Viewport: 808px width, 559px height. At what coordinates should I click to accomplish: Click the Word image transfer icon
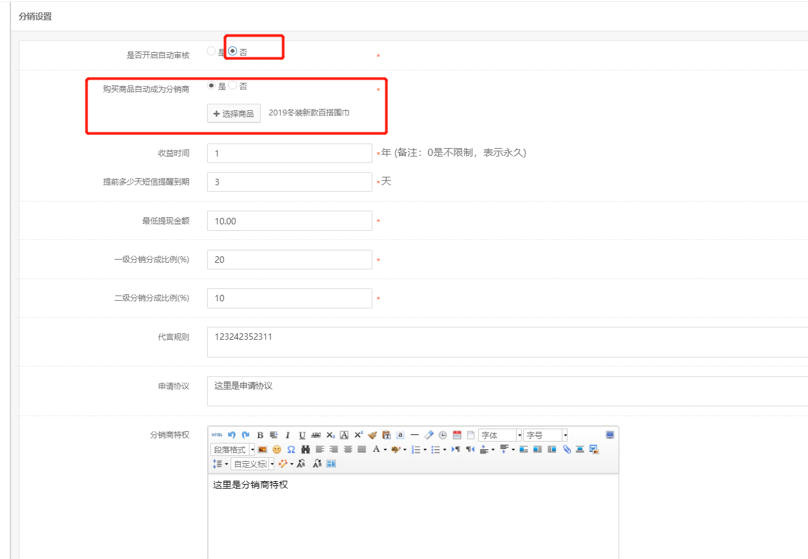point(593,449)
